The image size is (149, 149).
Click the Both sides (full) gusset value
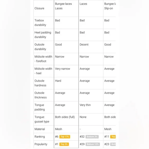65,117
